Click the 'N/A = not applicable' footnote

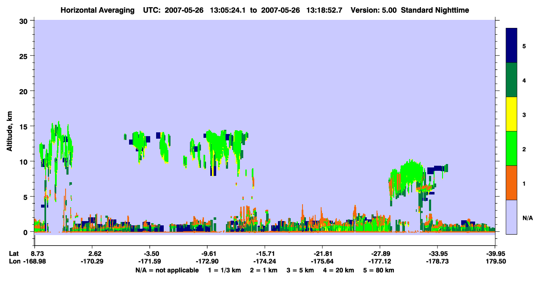pos(167,270)
